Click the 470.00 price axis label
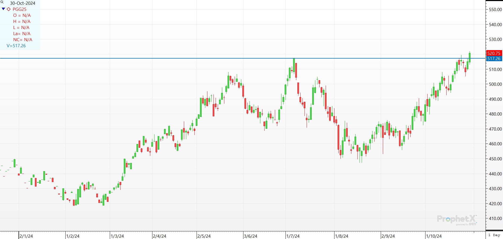This screenshot has height=239, width=503. (495, 129)
